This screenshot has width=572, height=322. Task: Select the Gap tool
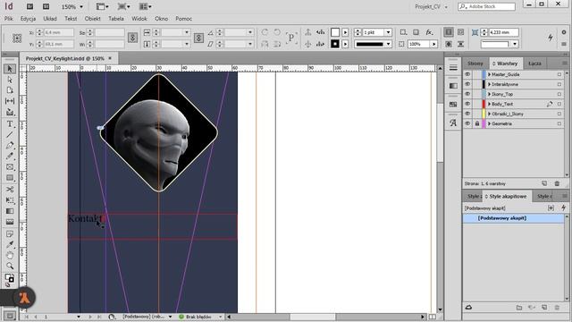click(10, 101)
